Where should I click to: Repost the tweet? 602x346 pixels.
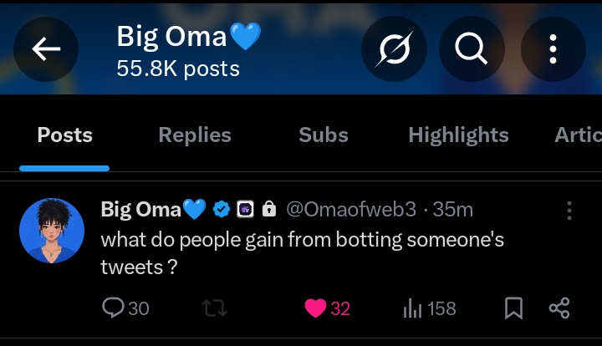coord(215,308)
